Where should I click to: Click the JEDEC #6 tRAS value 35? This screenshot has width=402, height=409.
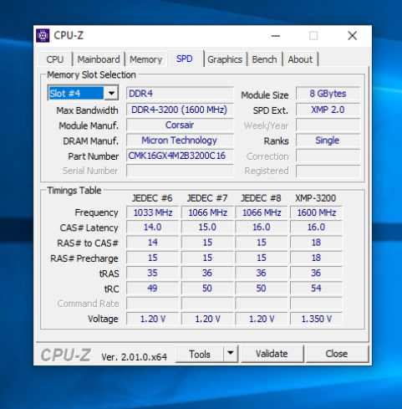(152, 273)
